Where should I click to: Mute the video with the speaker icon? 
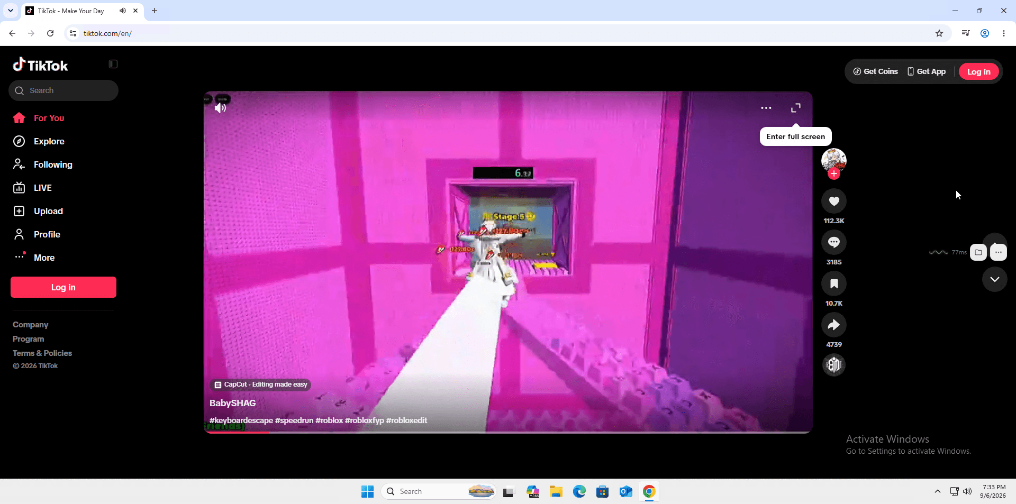[x=221, y=108]
